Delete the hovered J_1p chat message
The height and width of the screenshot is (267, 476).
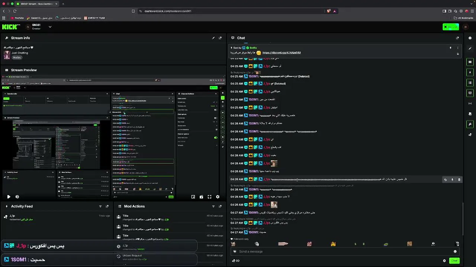(459, 179)
